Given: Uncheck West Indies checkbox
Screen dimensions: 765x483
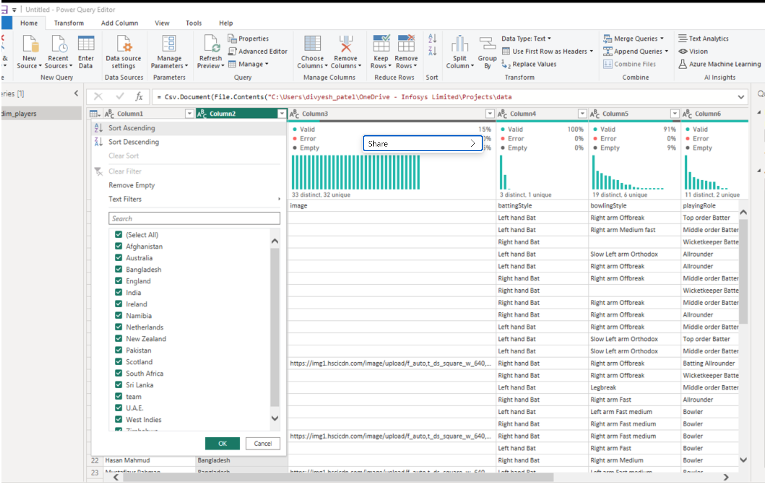Looking at the screenshot, I should pyautogui.click(x=118, y=419).
